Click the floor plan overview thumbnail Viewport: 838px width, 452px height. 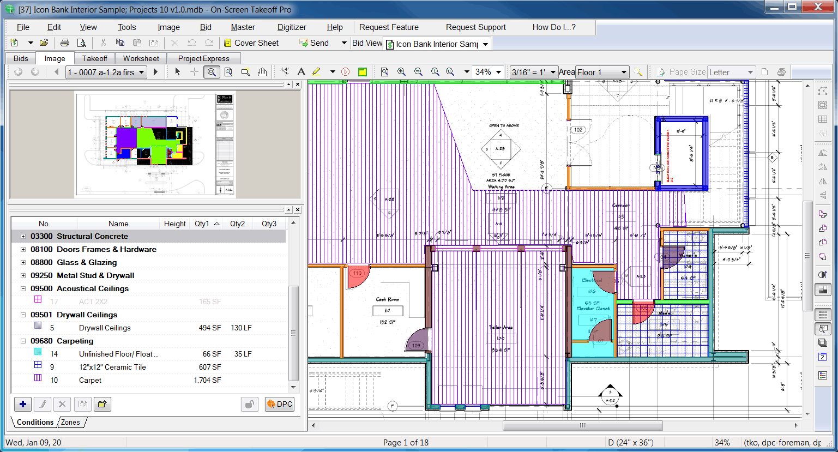[155, 144]
